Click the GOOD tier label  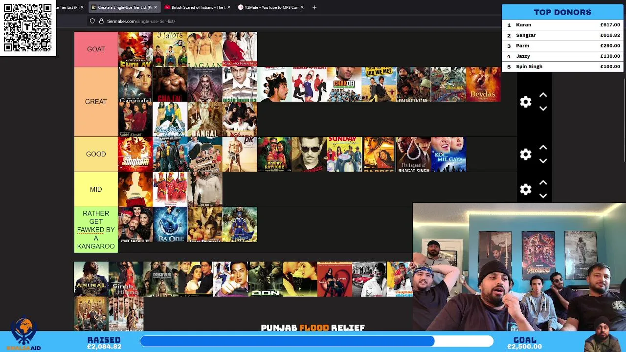[x=96, y=154]
